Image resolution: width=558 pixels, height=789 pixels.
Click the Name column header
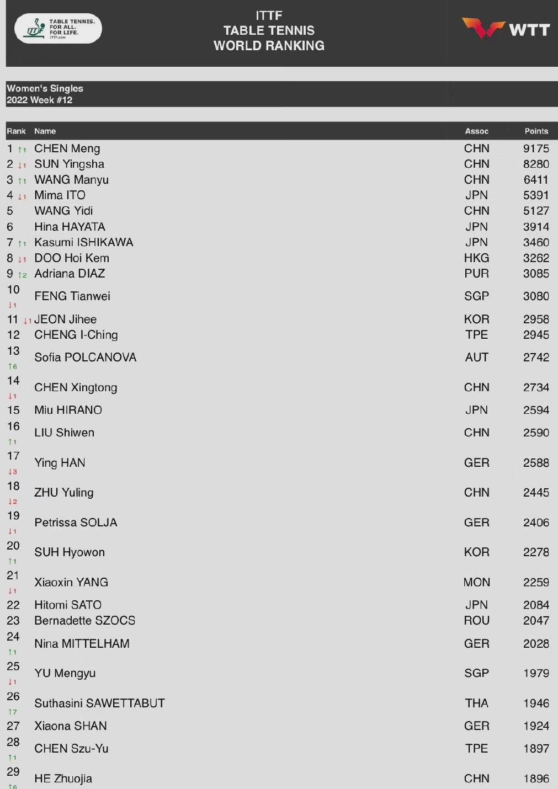pyautogui.click(x=45, y=131)
